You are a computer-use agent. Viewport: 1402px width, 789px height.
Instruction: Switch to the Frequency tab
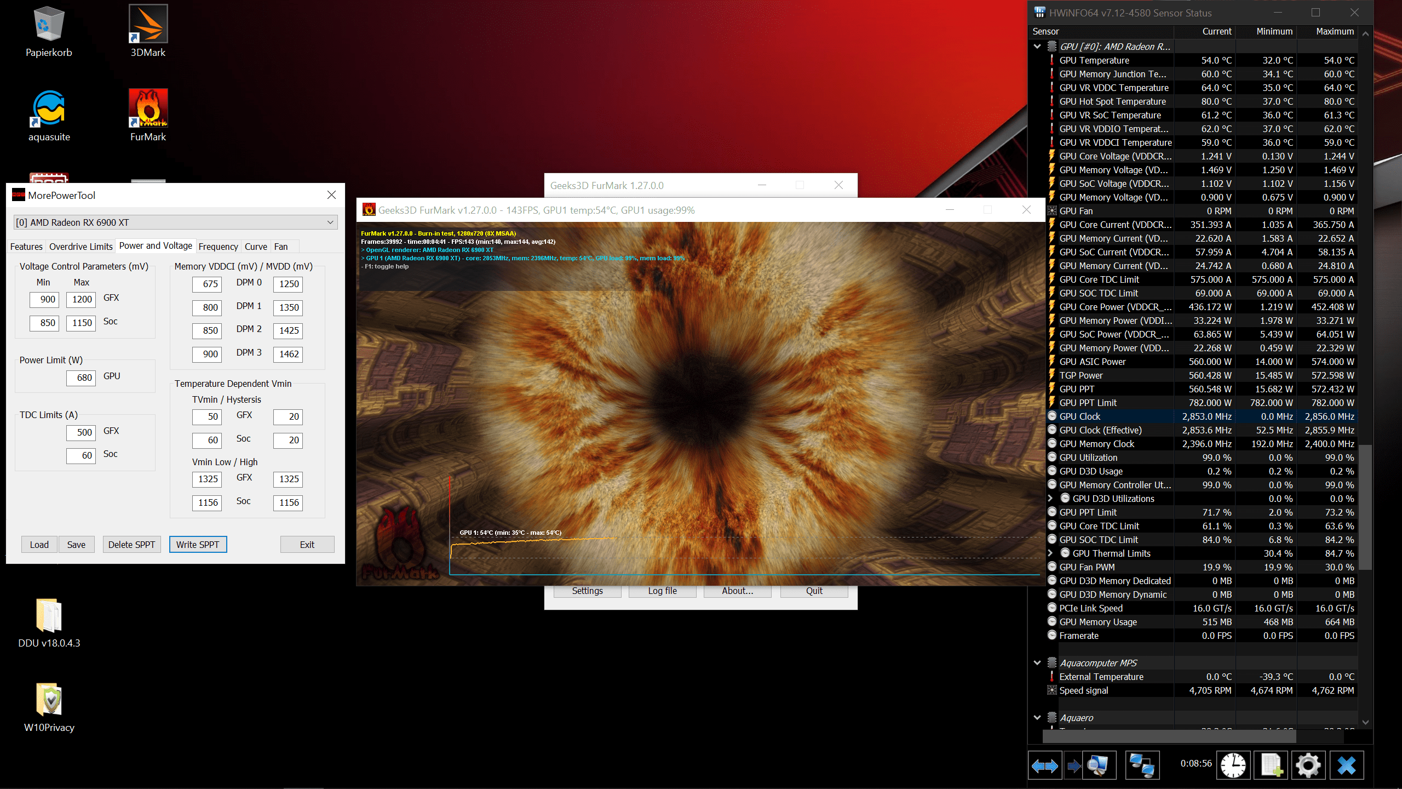[x=218, y=247]
